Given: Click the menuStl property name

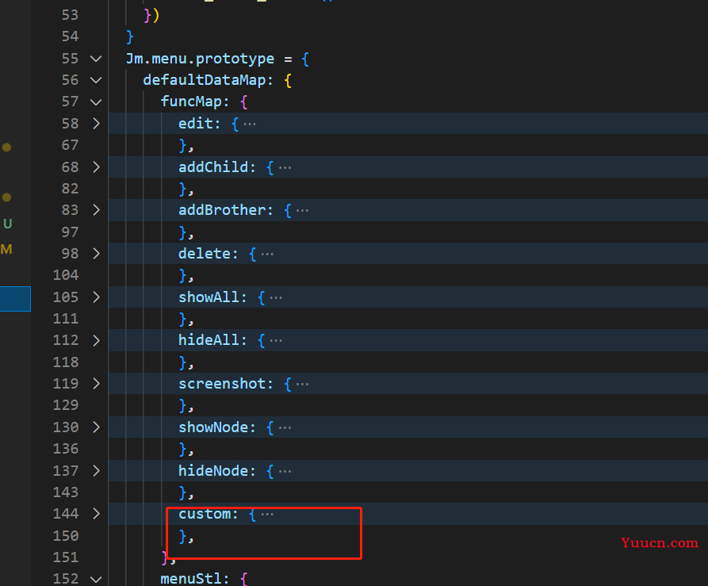Looking at the screenshot, I should (x=191, y=578).
